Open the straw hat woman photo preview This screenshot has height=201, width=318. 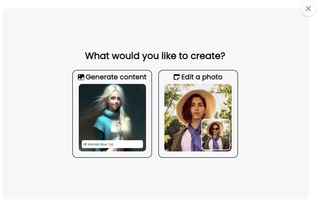(198, 117)
